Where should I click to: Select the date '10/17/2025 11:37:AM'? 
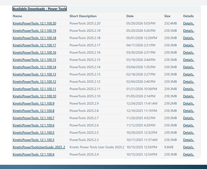click(142, 140)
